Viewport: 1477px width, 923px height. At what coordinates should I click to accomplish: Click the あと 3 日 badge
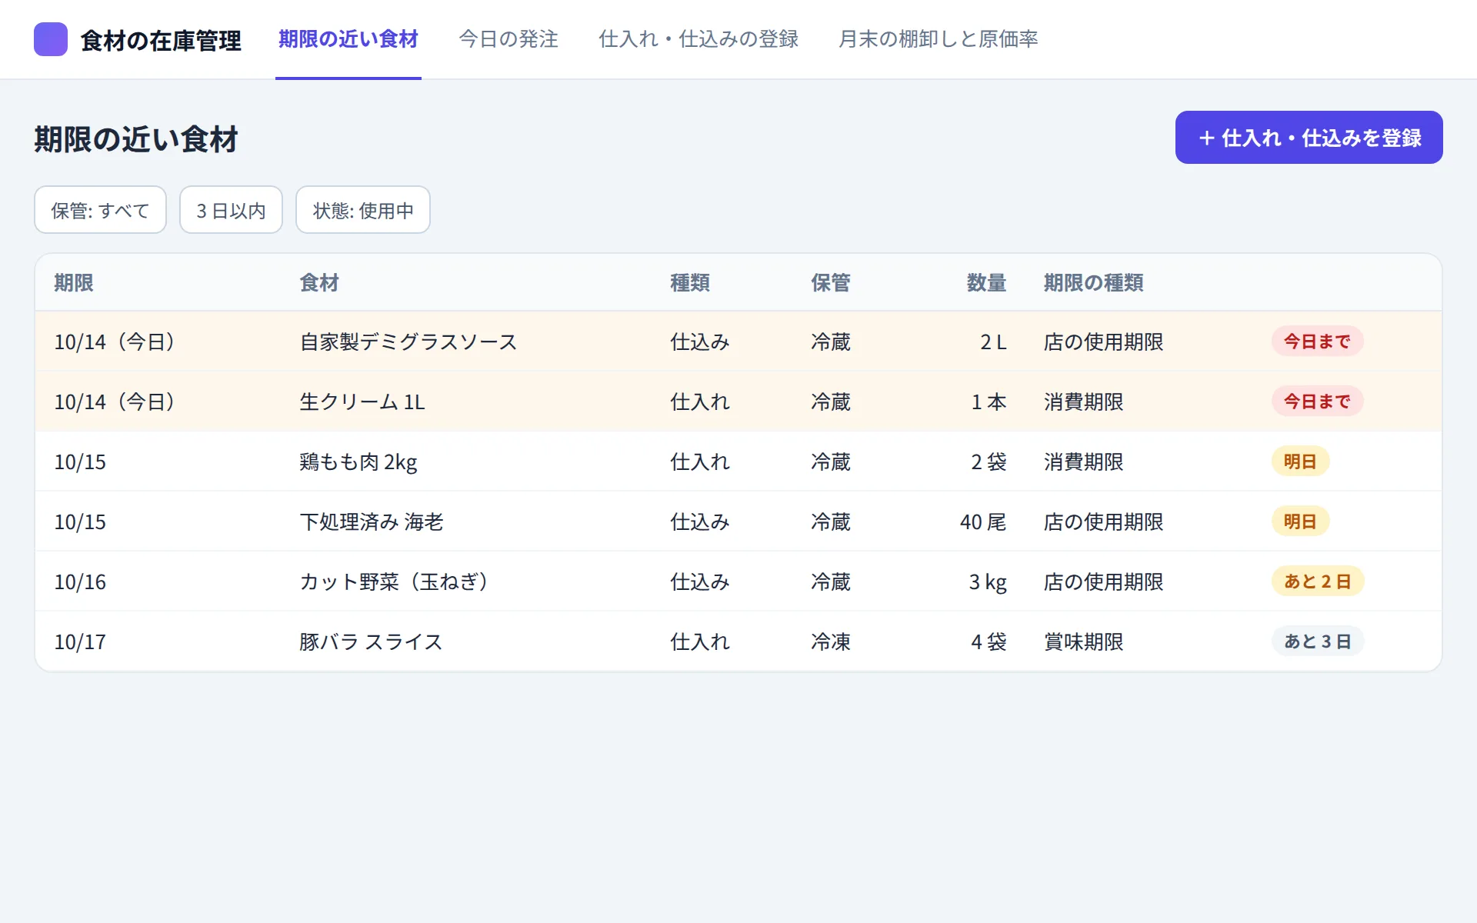1318,641
